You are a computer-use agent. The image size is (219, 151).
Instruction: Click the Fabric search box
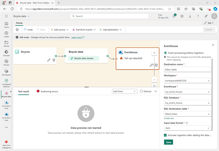[x=109, y=16]
